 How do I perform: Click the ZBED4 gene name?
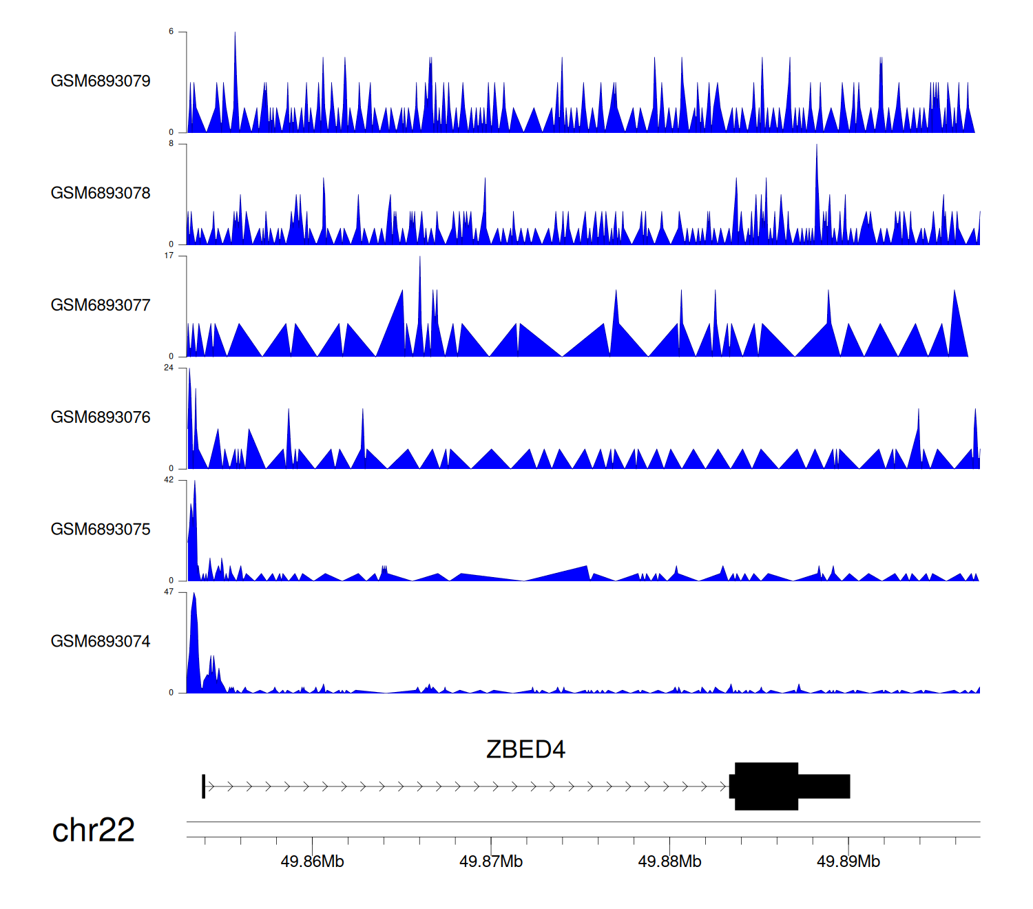(x=525, y=749)
